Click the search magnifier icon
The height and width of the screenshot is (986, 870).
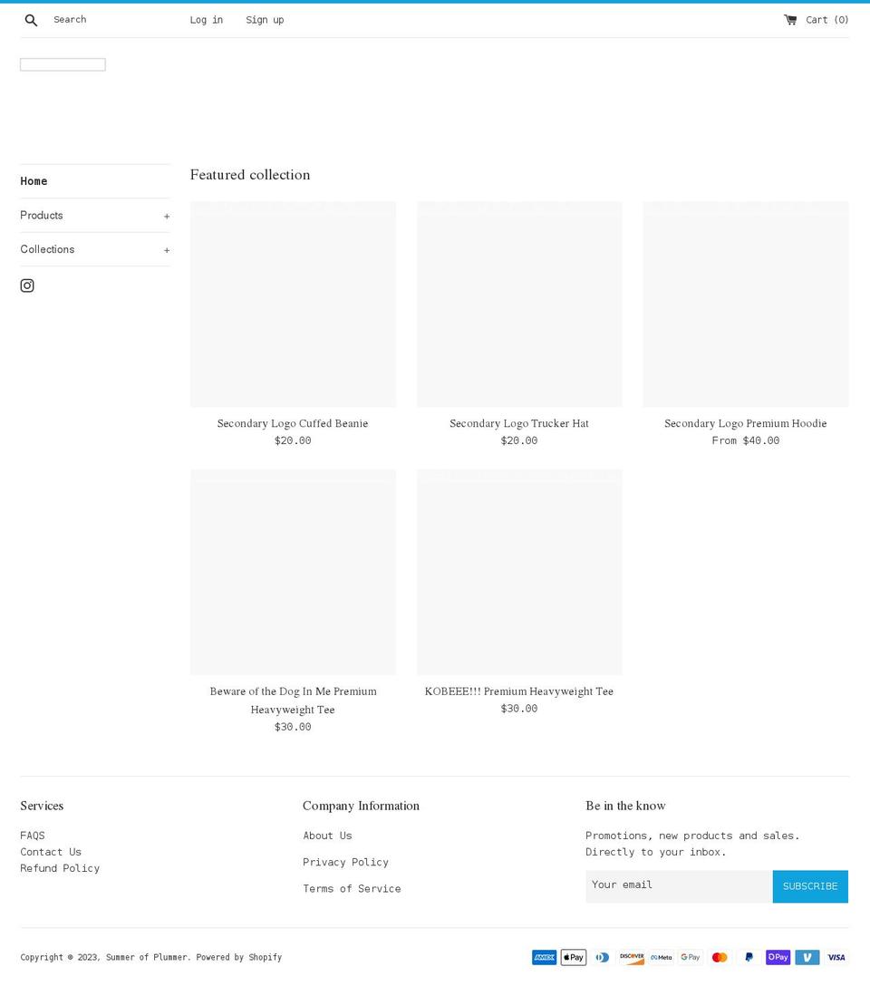(x=31, y=19)
